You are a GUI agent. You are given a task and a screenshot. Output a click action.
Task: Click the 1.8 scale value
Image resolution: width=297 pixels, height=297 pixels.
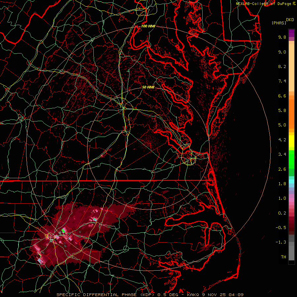[282, 184]
